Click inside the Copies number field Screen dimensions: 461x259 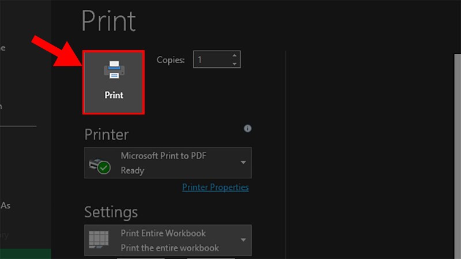pyautogui.click(x=211, y=59)
